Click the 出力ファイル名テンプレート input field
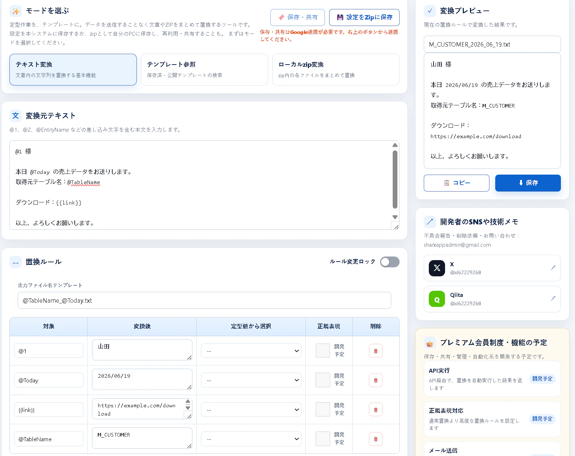 tap(204, 301)
